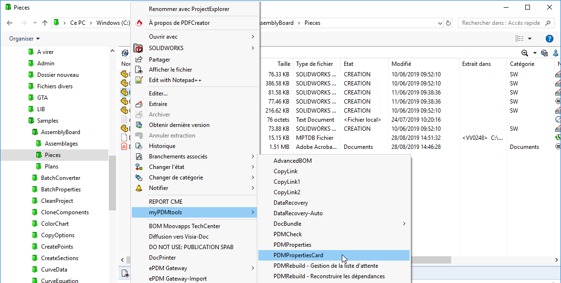
Task: Select PDMPropertiesCard menu entry
Action: pyautogui.click(x=298, y=255)
